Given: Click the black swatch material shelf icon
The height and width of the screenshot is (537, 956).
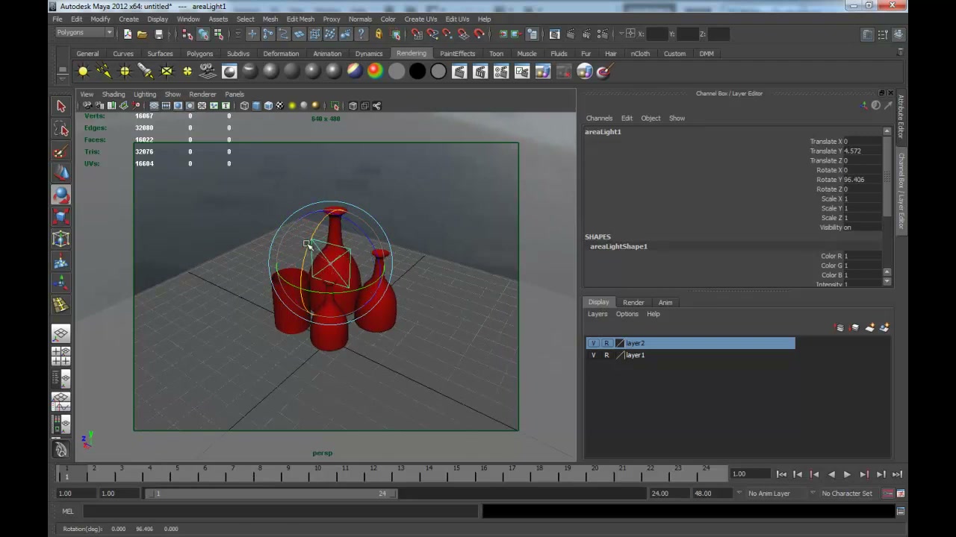Looking at the screenshot, I should [x=418, y=72].
